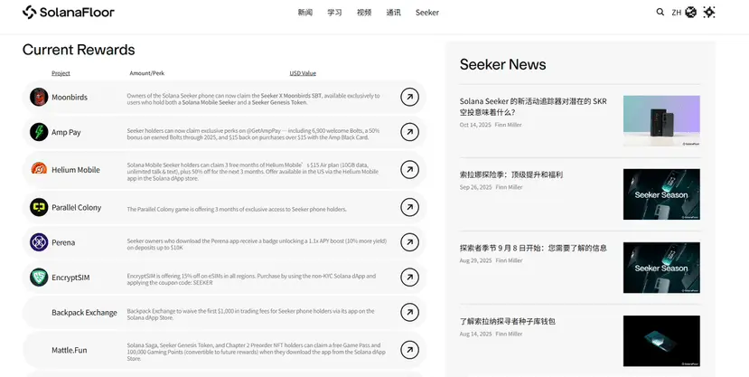The height and width of the screenshot is (377, 749).
Task: Open the two-phones news thumbnail
Action: point(661,121)
